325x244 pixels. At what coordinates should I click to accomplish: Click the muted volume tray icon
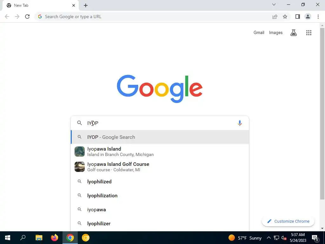284,238
